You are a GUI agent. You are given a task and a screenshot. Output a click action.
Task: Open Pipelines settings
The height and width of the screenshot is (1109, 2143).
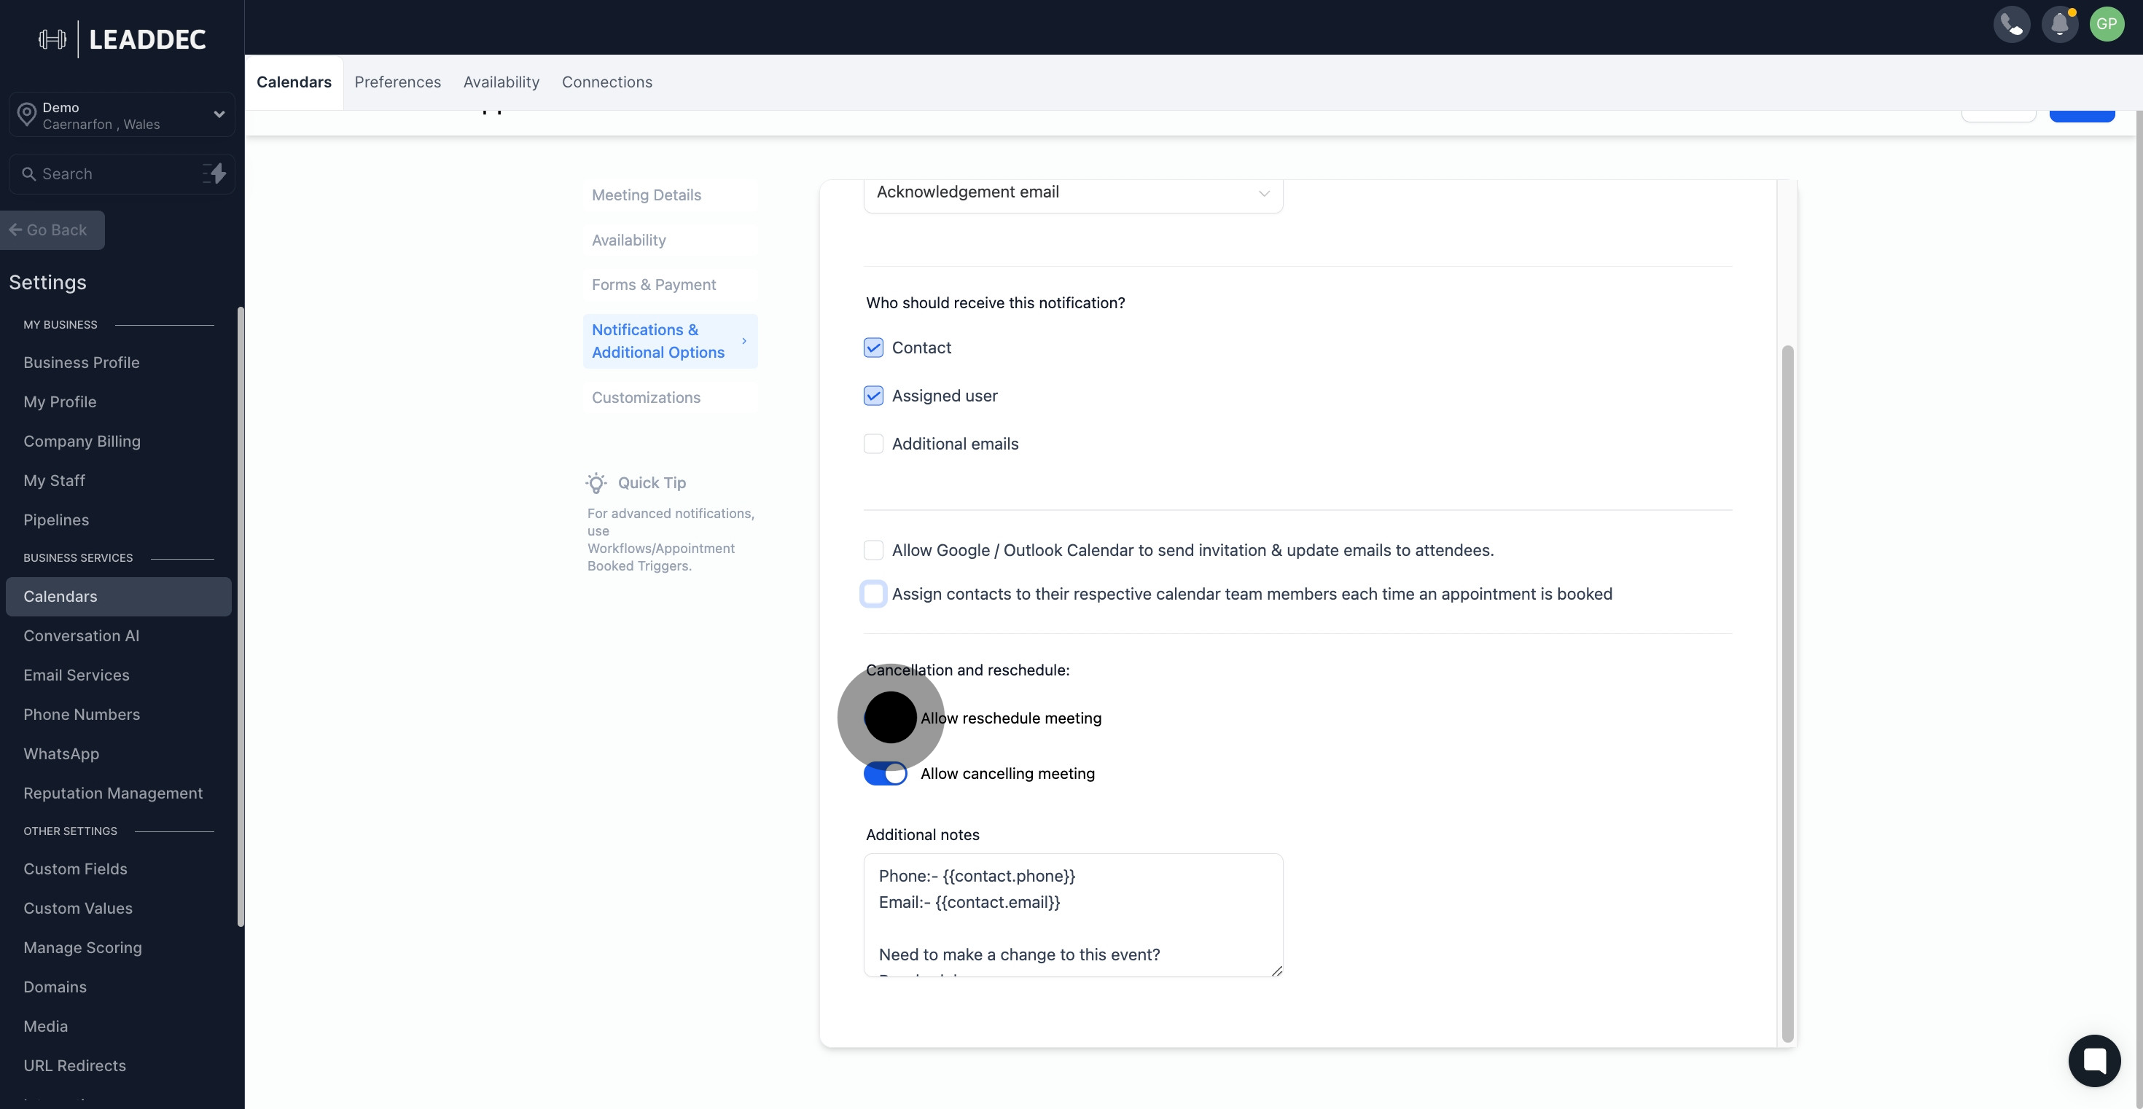(x=55, y=520)
